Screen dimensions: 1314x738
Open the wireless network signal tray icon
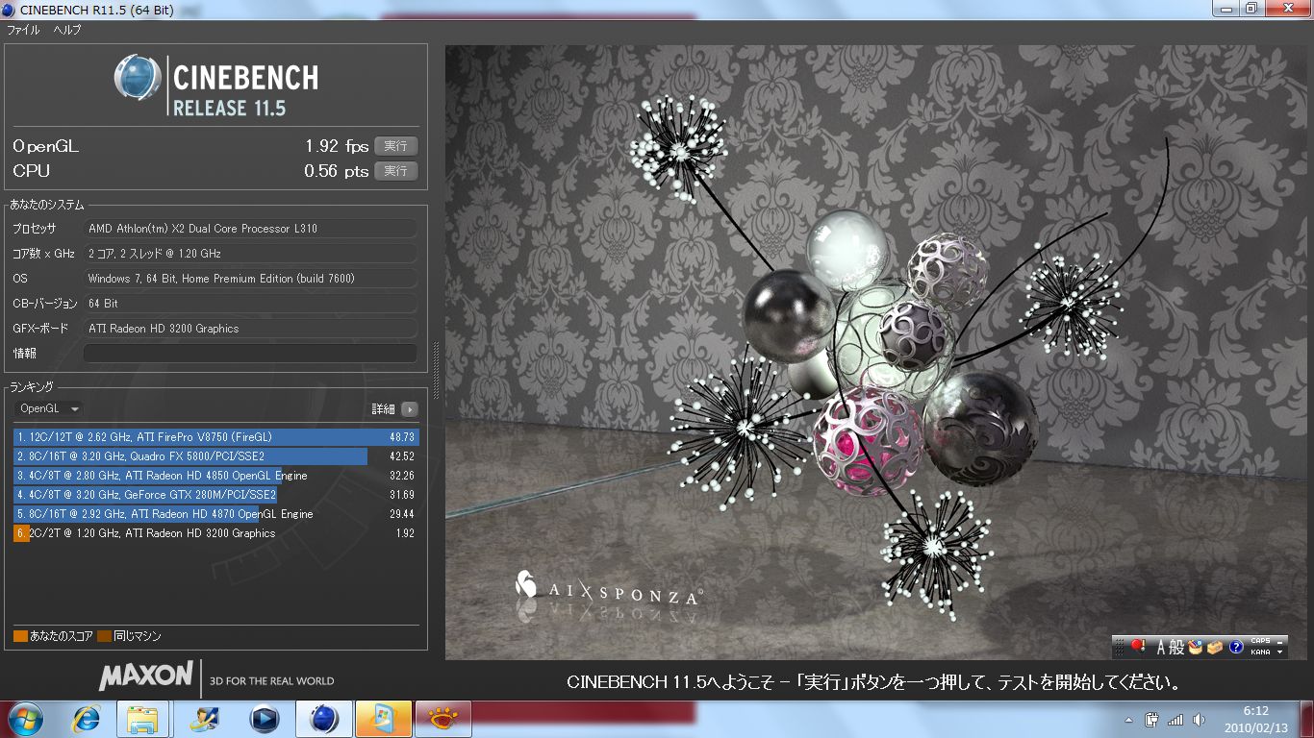pos(1175,719)
